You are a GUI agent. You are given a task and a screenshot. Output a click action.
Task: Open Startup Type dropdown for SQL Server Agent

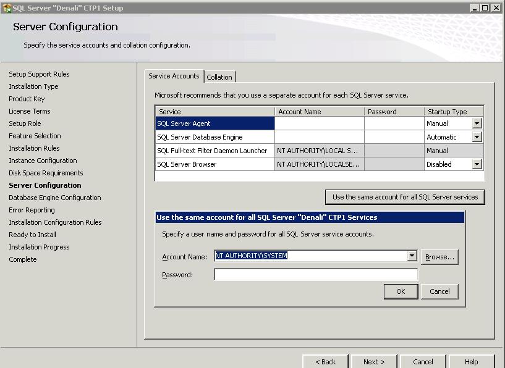pyautogui.click(x=477, y=123)
